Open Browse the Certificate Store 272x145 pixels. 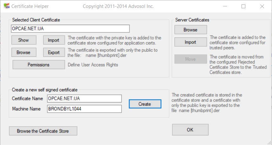43,131
